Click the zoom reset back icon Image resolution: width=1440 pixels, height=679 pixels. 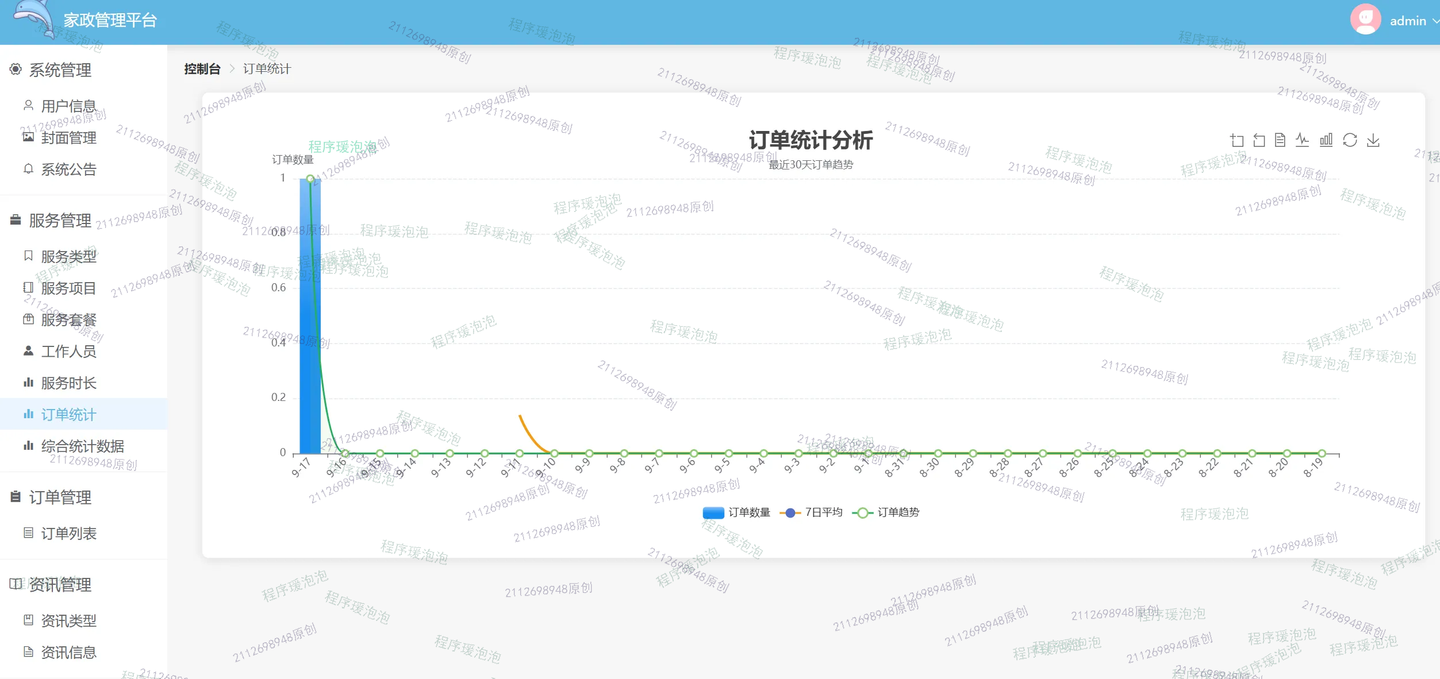click(1259, 140)
